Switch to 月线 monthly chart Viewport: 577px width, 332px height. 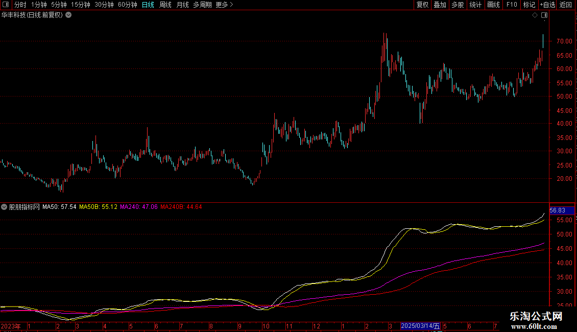point(182,5)
